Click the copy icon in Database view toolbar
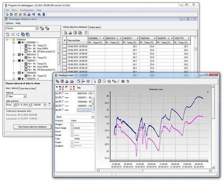 58,81
